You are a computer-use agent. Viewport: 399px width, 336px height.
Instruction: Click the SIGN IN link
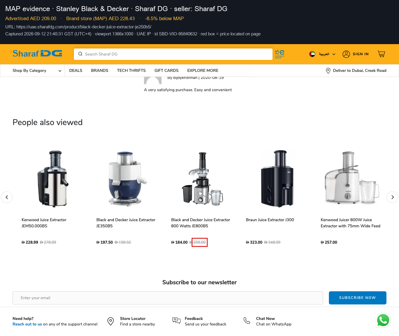pyautogui.click(x=361, y=54)
